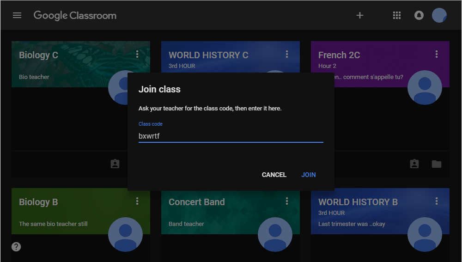Open French 2C card options menu
The height and width of the screenshot is (262, 462).
pos(437,54)
